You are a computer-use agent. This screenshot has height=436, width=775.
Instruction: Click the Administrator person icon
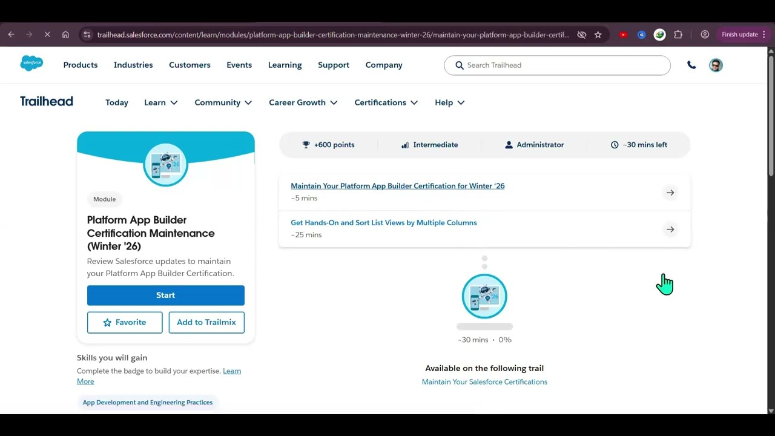coord(509,145)
